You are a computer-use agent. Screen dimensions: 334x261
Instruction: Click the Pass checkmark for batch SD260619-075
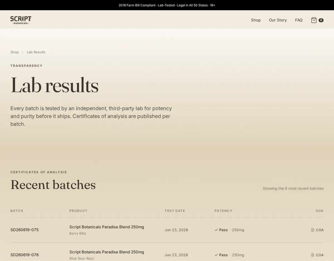coord(216,230)
